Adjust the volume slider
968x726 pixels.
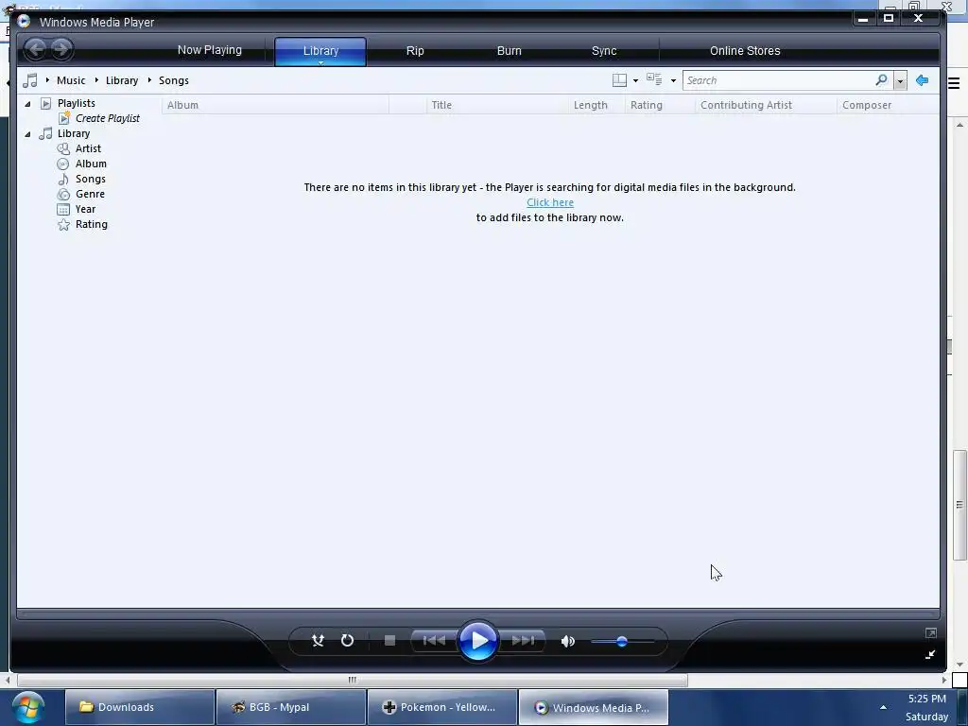click(622, 642)
